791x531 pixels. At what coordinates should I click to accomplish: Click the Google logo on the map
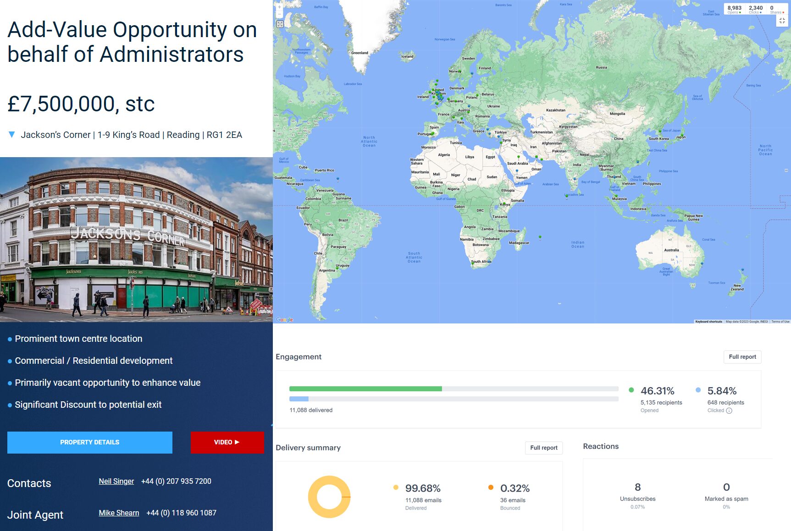click(x=284, y=320)
